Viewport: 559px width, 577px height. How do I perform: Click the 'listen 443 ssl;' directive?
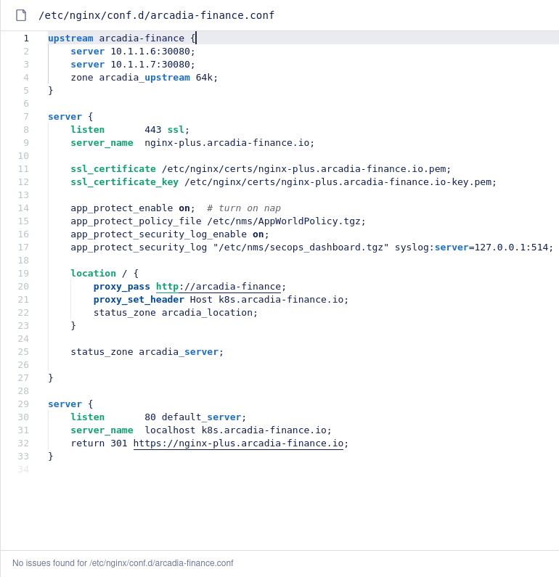coord(130,130)
